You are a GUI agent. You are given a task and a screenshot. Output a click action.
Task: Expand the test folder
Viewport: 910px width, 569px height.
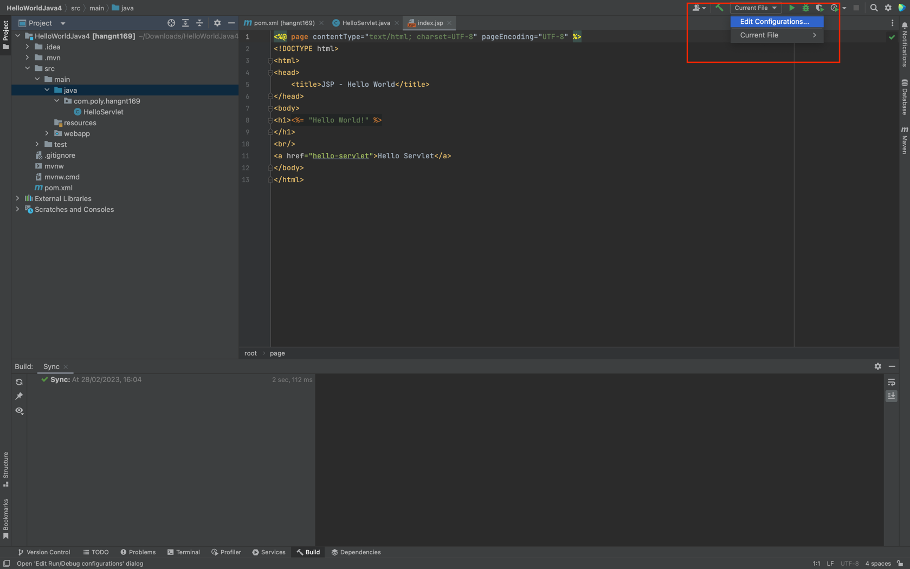tap(37, 145)
